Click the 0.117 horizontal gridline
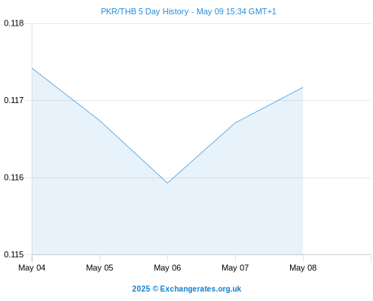This screenshot has height=301, width=373. tap(201, 100)
